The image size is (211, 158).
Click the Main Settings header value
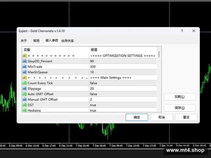point(111,78)
